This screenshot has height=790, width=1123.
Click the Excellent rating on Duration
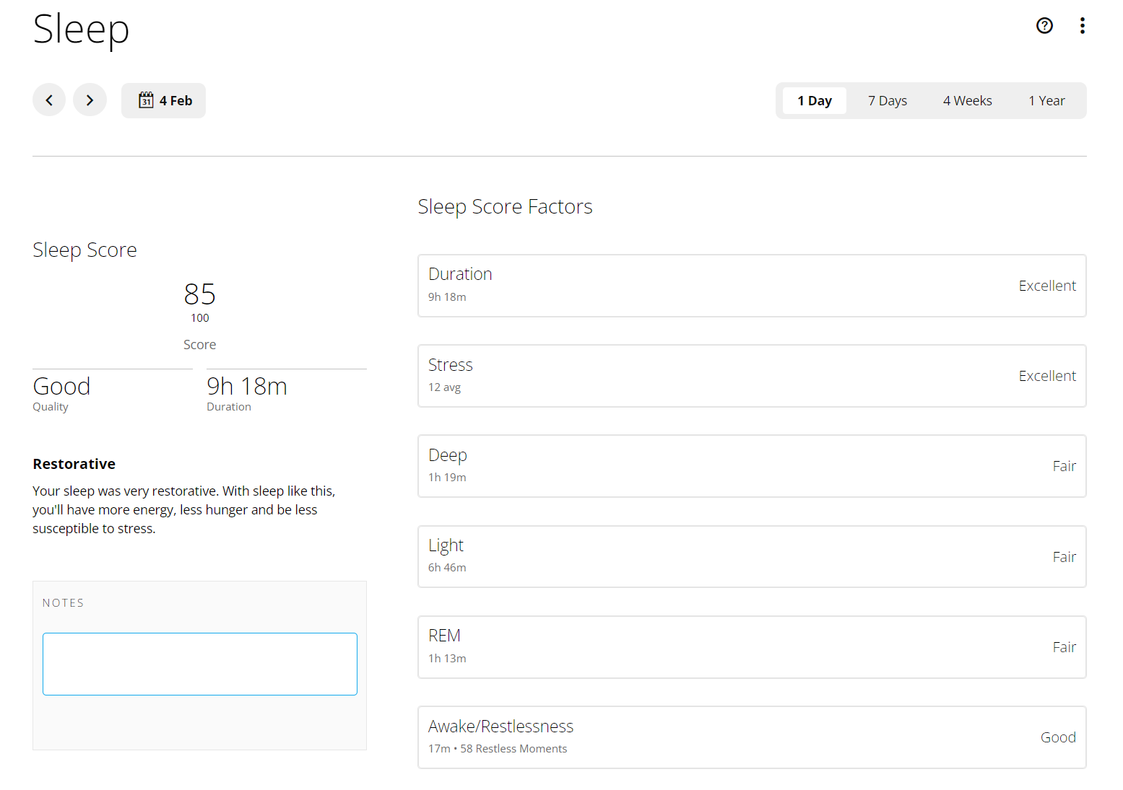click(1046, 286)
